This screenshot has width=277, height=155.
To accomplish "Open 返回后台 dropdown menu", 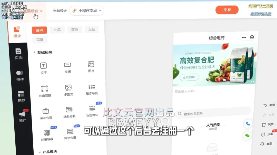I will [x=33, y=11].
